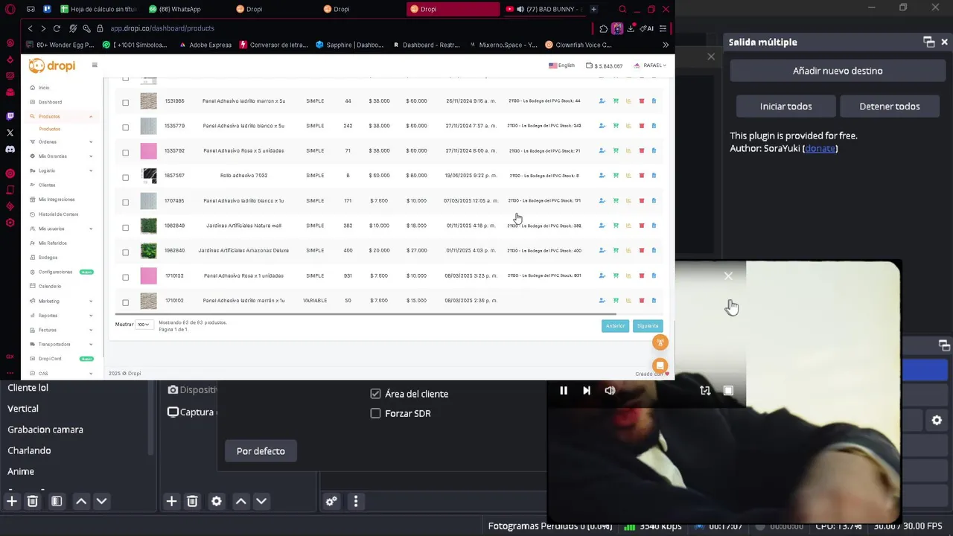Image resolution: width=953 pixels, height=536 pixels.
Task: Click the Dropi logo
Action: point(52,66)
